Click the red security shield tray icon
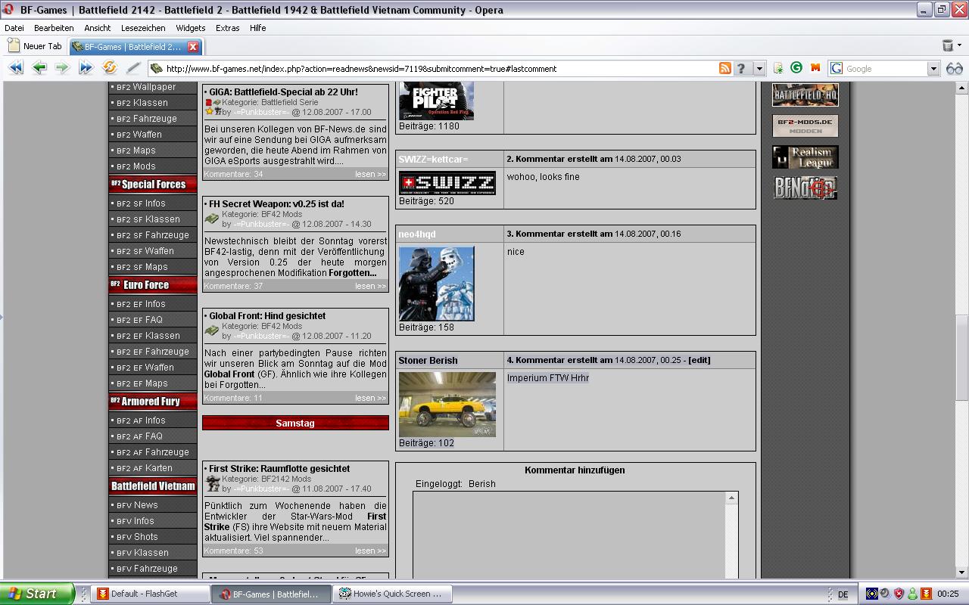Screen dimensions: 969x605 899,594
